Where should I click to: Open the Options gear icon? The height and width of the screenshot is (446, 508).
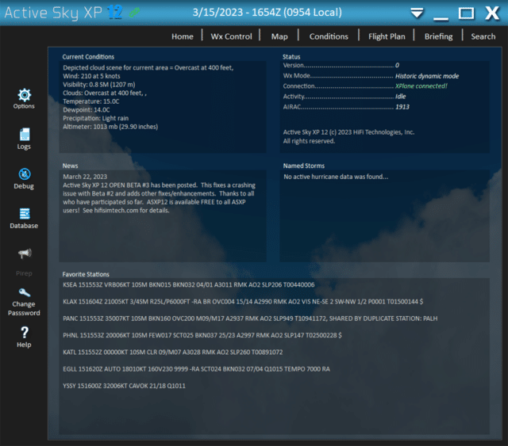pyautogui.click(x=24, y=94)
